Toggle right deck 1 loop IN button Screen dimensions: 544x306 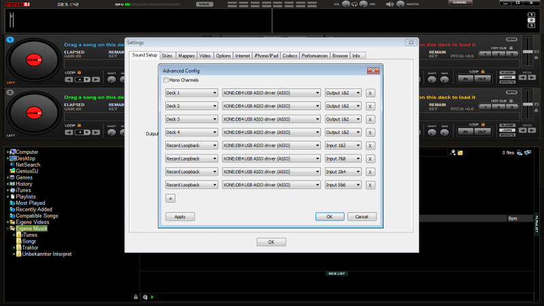pos(466,79)
